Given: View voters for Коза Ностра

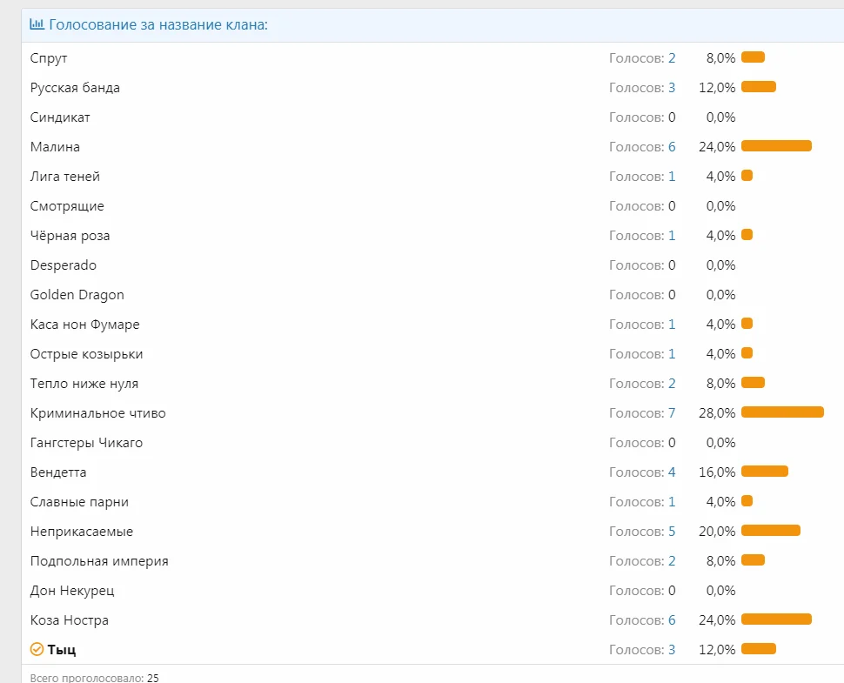Looking at the screenshot, I should point(672,620).
